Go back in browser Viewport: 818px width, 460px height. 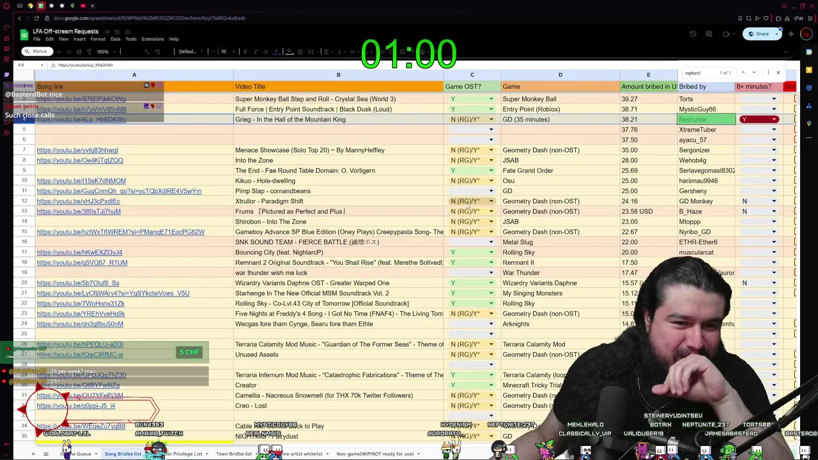pos(19,18)
